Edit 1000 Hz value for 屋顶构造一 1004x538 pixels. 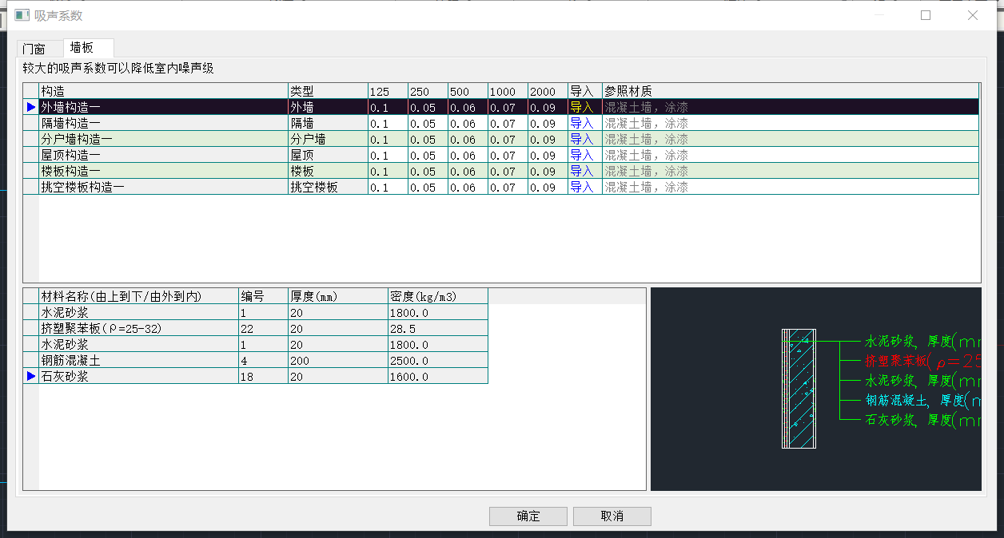pos(508,155)
